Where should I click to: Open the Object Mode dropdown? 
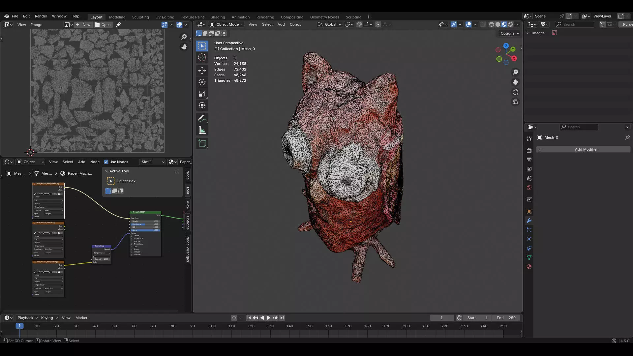[227, 24]
